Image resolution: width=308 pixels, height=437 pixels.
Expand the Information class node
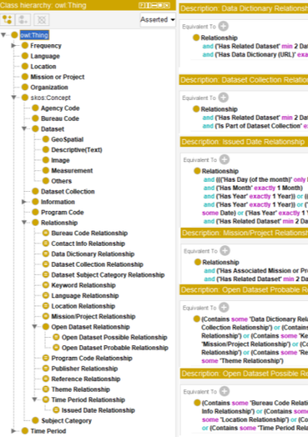click(23, 202)
